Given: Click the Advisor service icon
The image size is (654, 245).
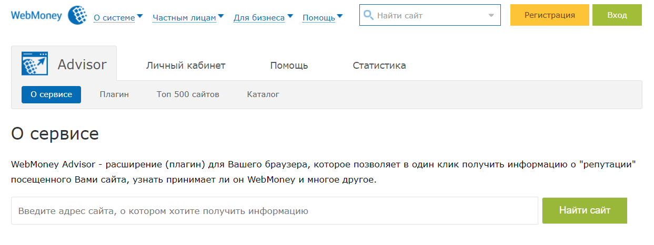Looking at the screenshot, I should click(x=35, y=64).
